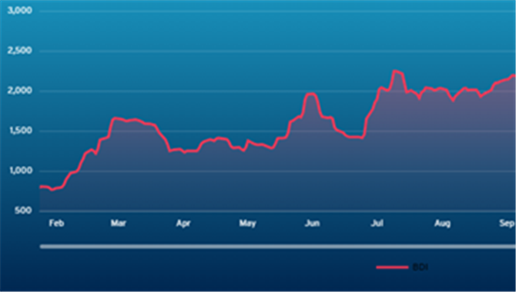Viewport: 516px width, 292px height.
Task: Select the 'Jul' x-axis label
Action: tap(377, 224)
